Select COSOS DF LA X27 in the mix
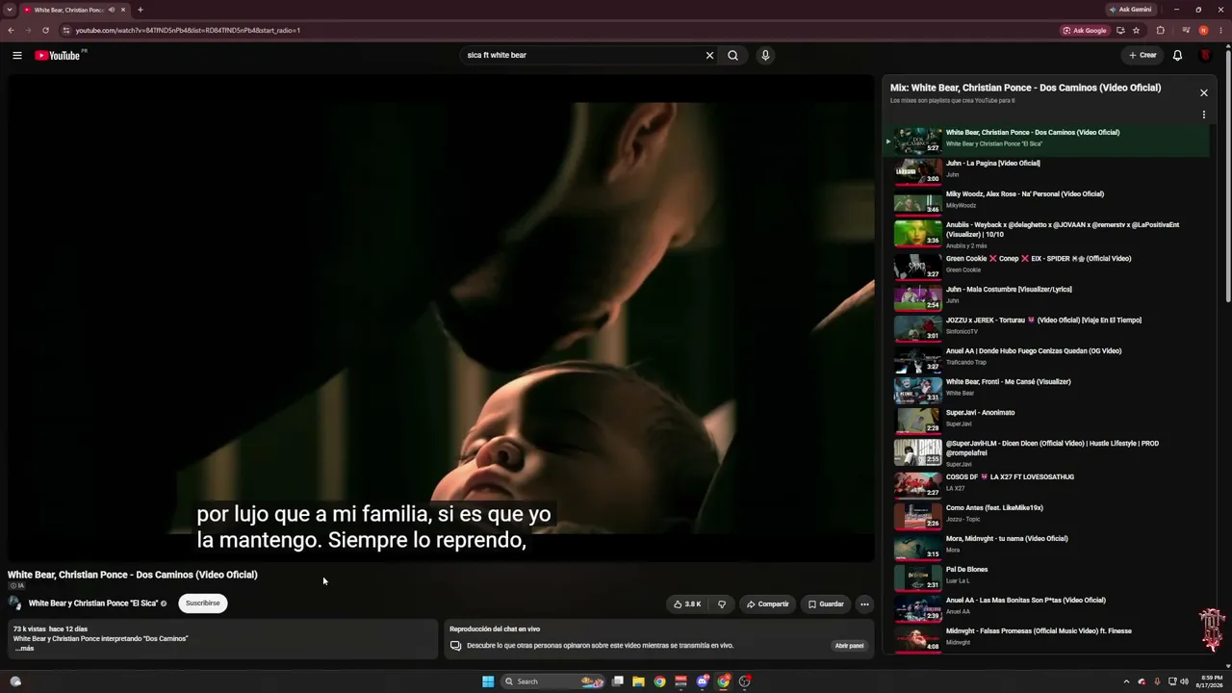The image size is (1232, 693). [x=1047, y=484]
